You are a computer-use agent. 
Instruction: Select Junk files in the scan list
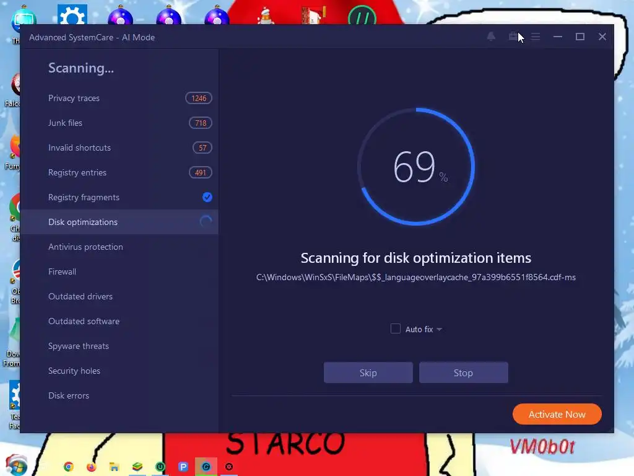tap(119, 123)
